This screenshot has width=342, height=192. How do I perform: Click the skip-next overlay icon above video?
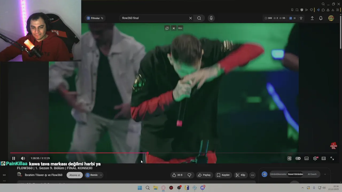point(174,28)
